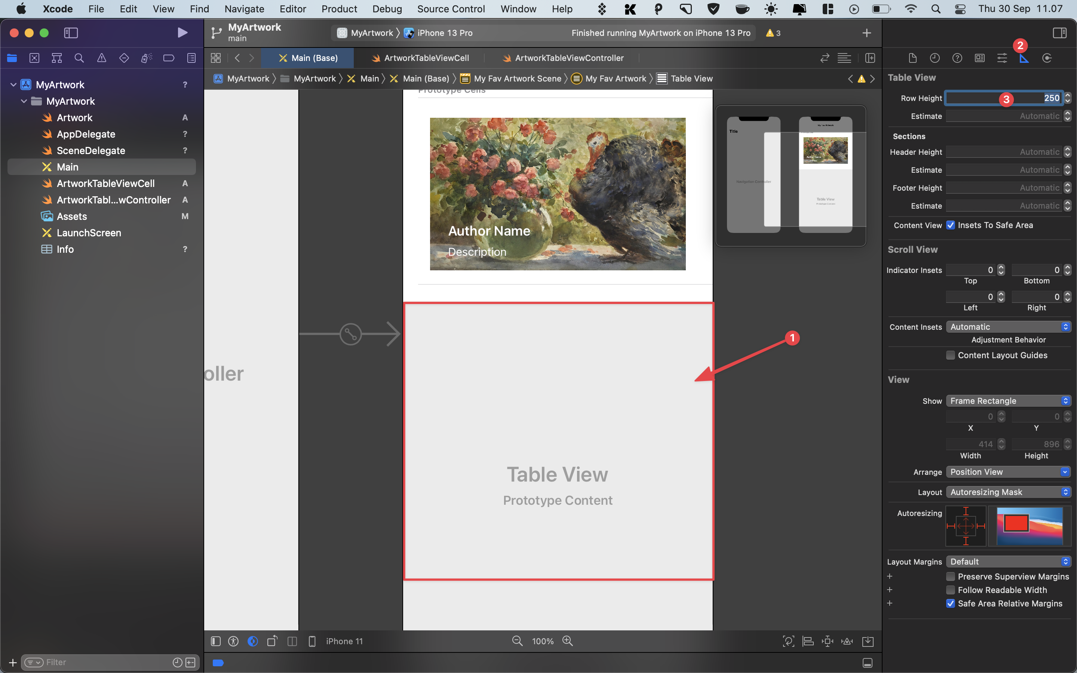Show the Connections inspector
Image resolution: width=1077 pixels, height=673 pixels.
pyautogui.click(x=1047, y=58)
